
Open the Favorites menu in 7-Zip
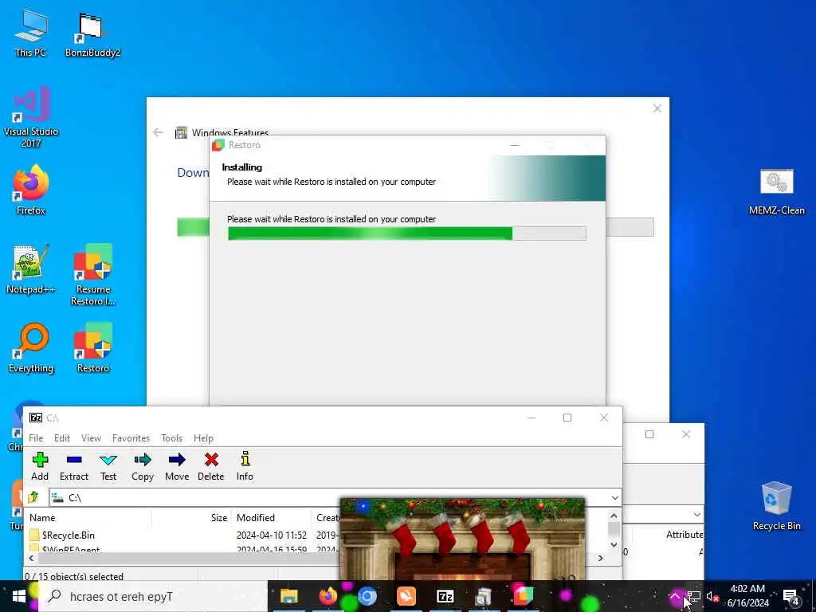pyautogui.click(x=131, y=438)
